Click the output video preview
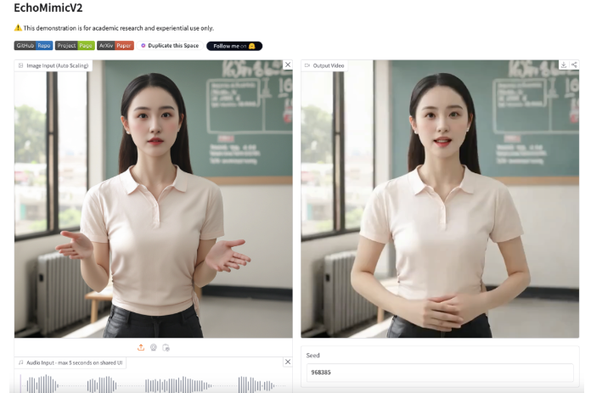Viewport: 591px width, 393px height. tap(440, 199)
